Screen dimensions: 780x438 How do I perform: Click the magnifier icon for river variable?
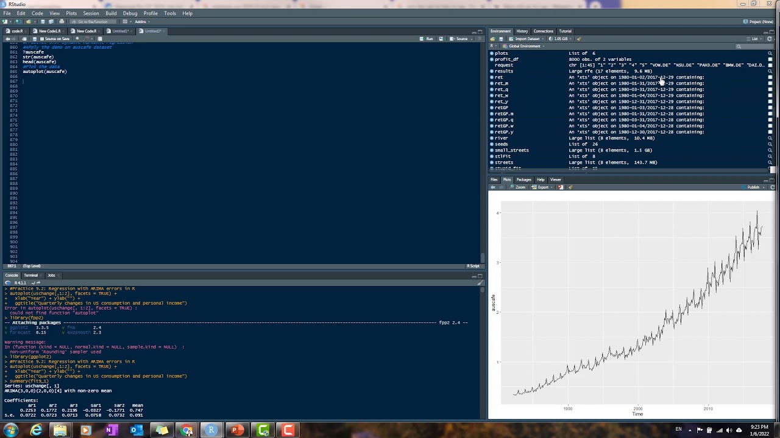tap(770, 138)
